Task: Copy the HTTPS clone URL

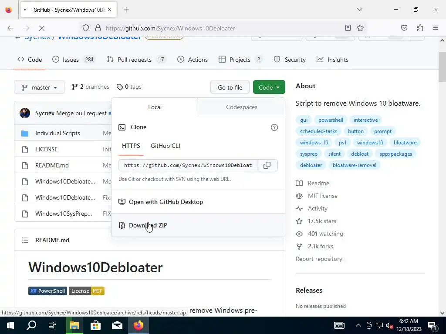Action: click(267, 165)
